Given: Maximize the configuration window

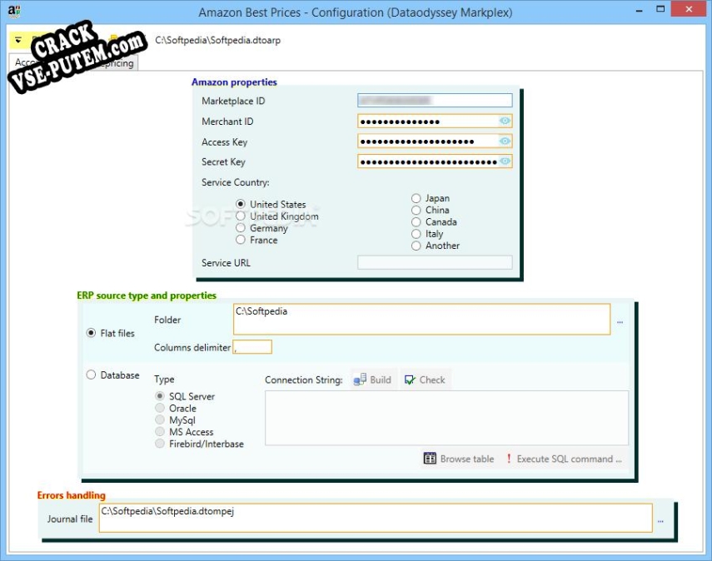Looking at the screenshot, I should point(660,9).
